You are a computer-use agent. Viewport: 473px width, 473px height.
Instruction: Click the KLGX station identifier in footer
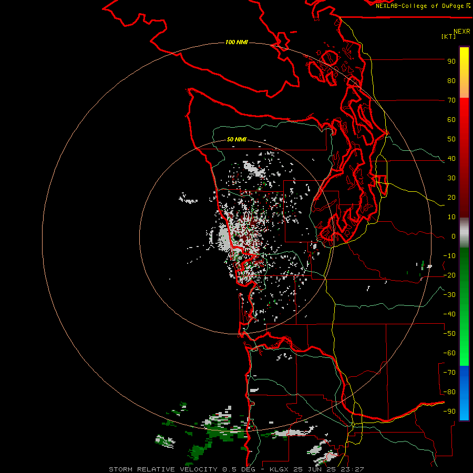tap(280, 469)
